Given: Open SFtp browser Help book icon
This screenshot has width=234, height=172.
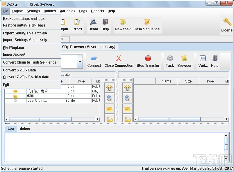Looking at the screenshot, I should click(215, 62).
